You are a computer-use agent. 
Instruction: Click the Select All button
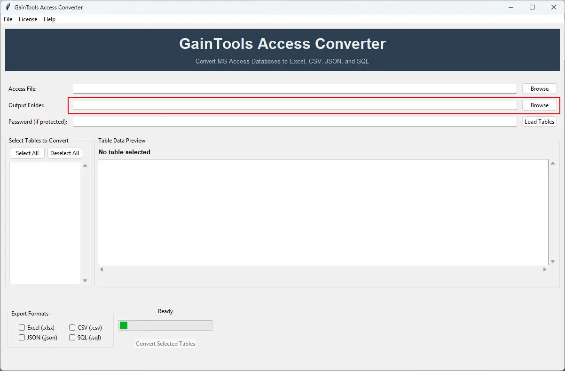(27, 153)
